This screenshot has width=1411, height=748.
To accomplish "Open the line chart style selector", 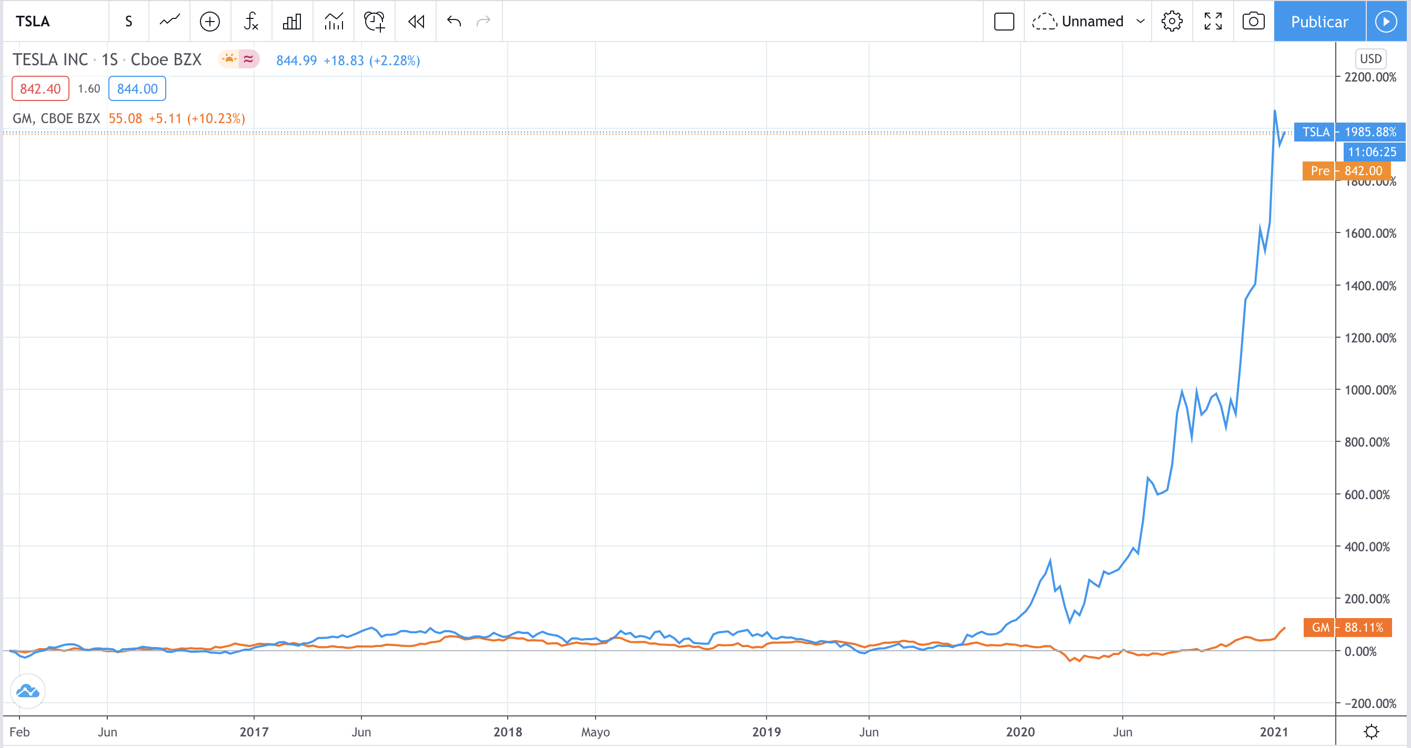I will coord(169,22).
